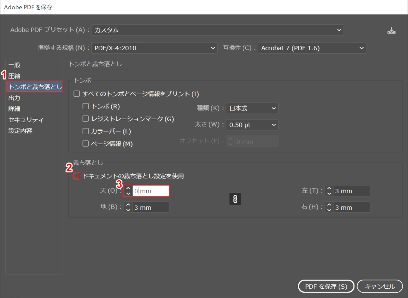Increase left (左) bleed with up arrow
Image resolution: width=408 pixels, height=298 pixels.
pos(329,188)
